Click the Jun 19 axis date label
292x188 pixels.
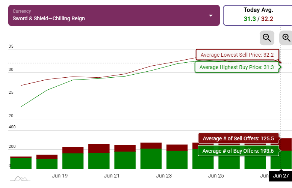click(60, 176)
